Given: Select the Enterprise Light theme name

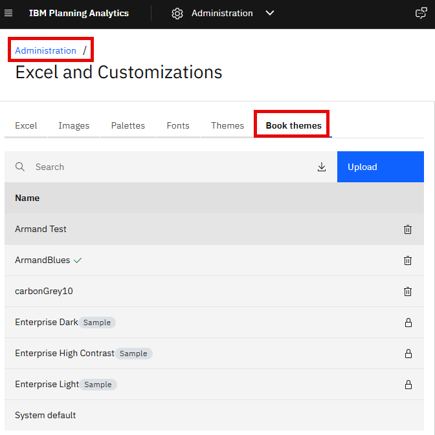Looking at the screenshot, I should click(47, 384).
